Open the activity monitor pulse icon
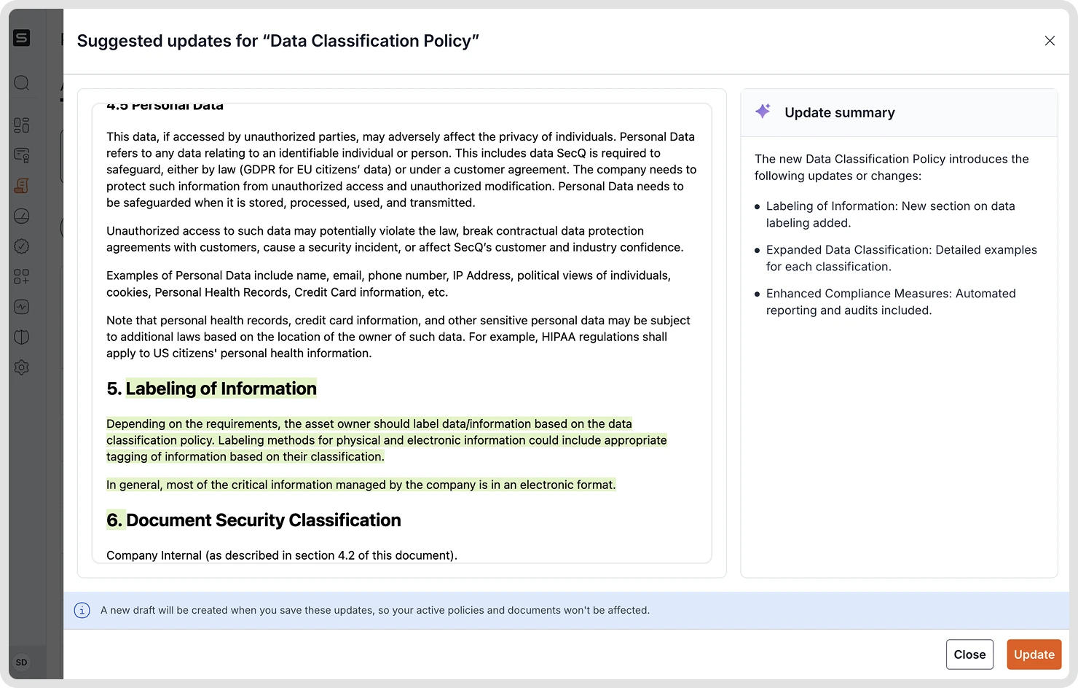Image resolution: width=1078 pixels, height=688 pixels. coord(22,307)
